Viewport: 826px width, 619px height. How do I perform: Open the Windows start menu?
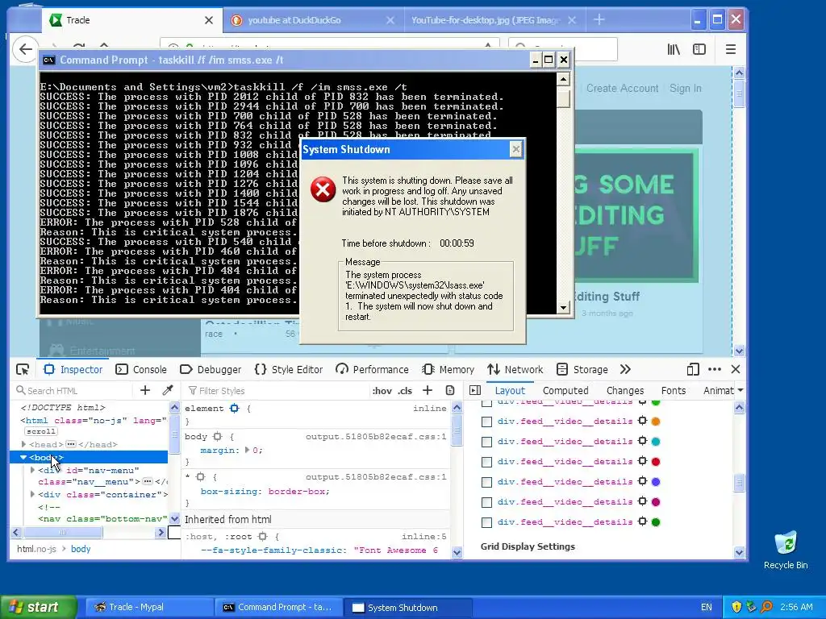point(38,607)
